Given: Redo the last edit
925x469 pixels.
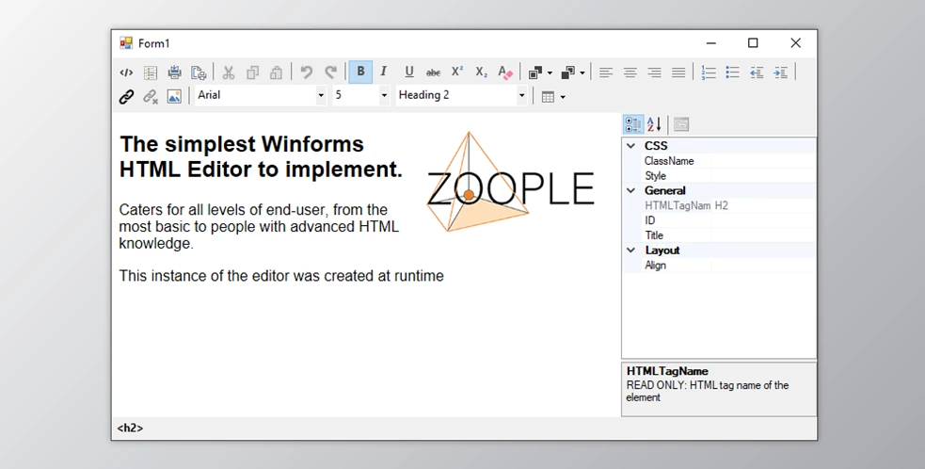Looking at the screenshot, I should [330, 73].
